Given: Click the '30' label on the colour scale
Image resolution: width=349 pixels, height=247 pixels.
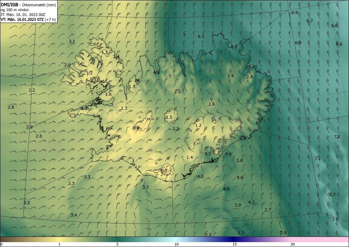Looking at the screenshot, I should (293, 244).
